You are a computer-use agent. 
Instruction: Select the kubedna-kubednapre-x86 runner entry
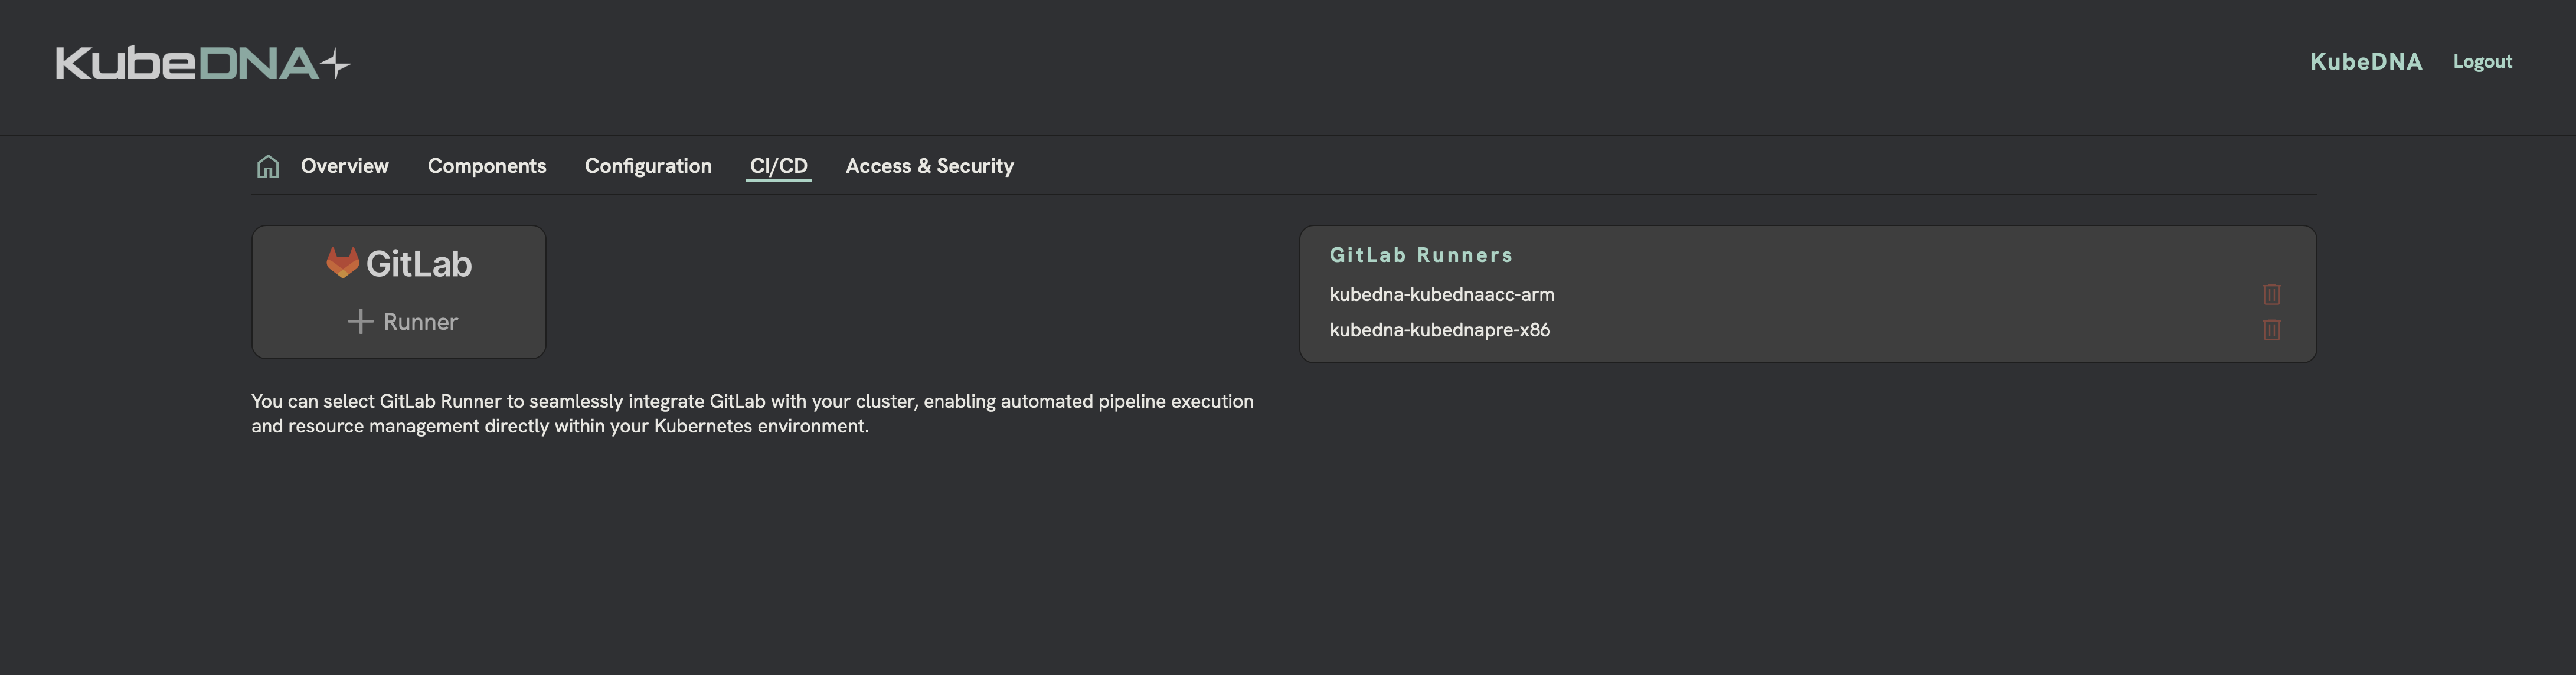(x=1439, y=330)
